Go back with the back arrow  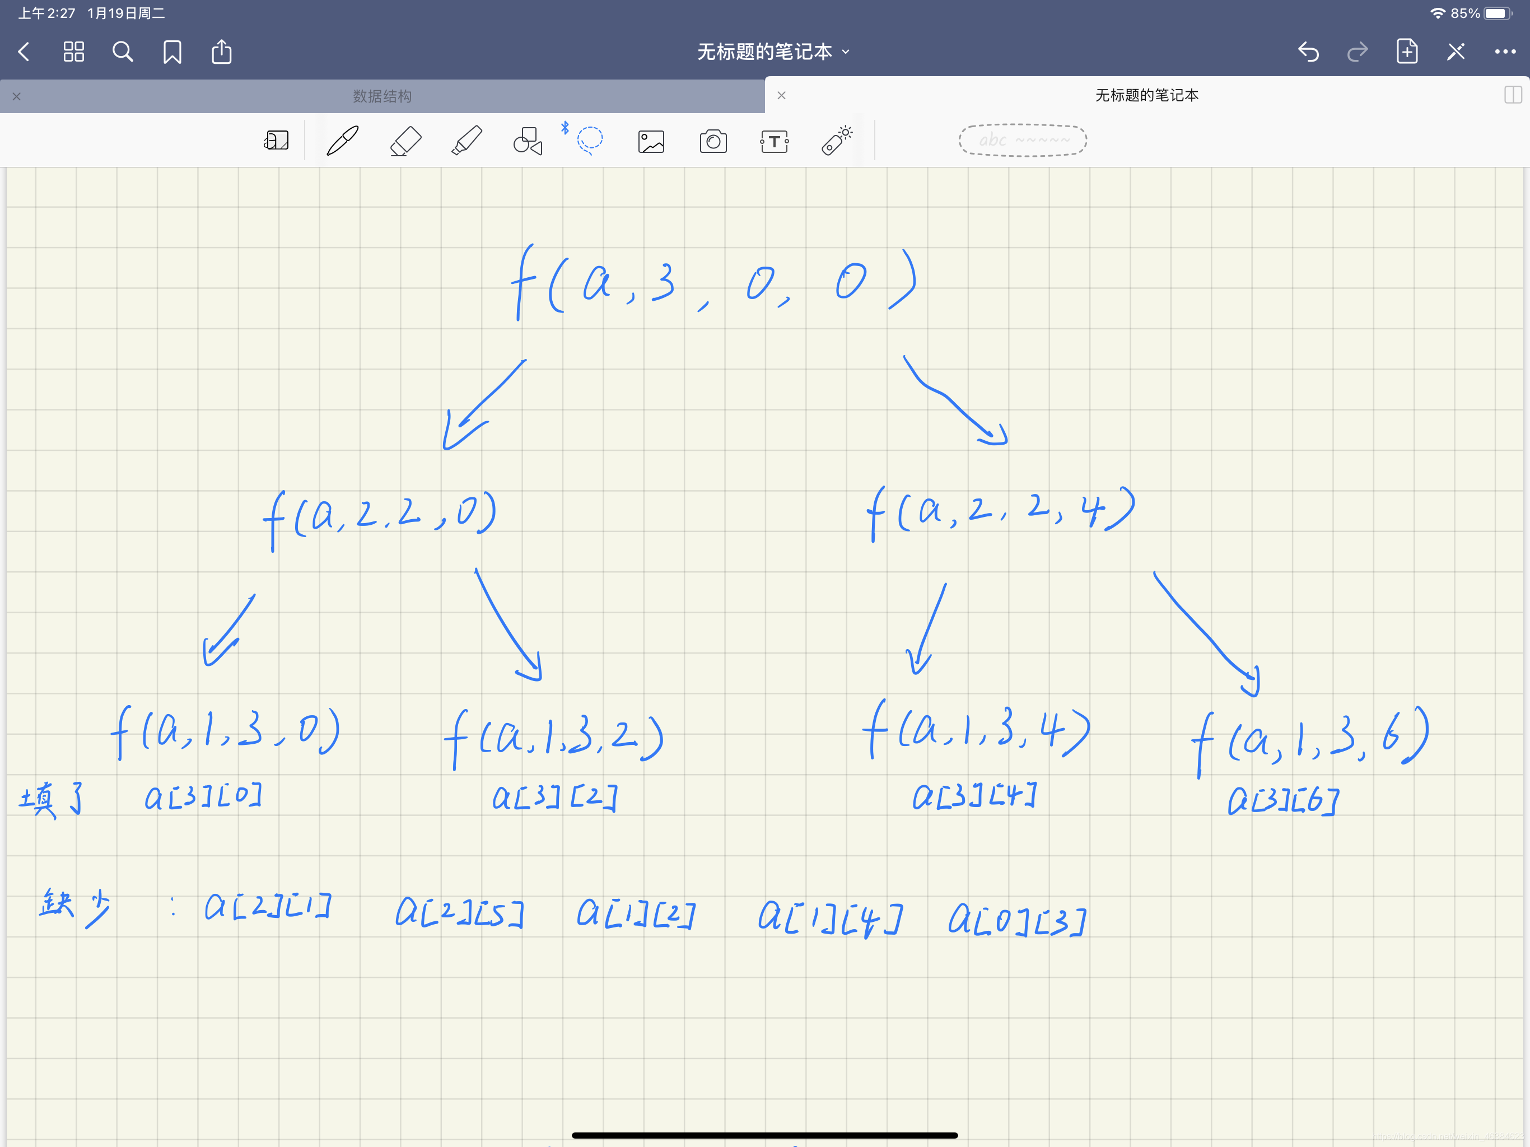[24, 52]
